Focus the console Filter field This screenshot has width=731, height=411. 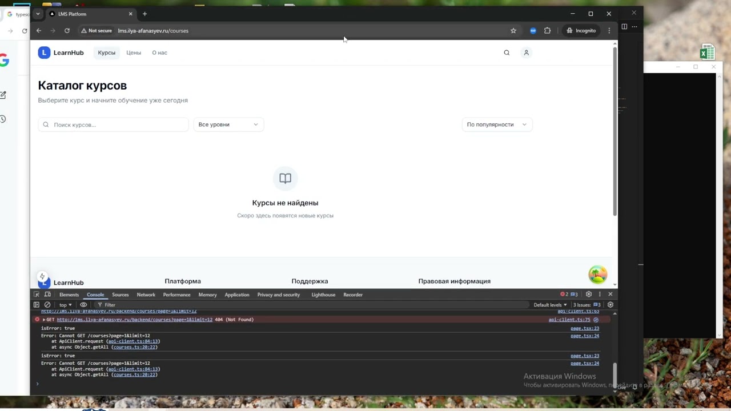(x=314, y=305)
